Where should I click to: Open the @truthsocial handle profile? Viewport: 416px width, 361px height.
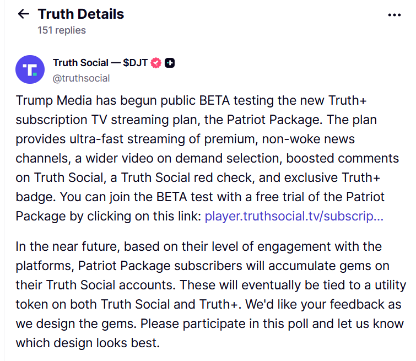tap(81, 78)
